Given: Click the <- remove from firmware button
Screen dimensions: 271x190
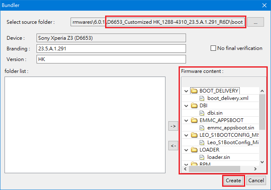Looking at the screenshot, I should point(173,146).
